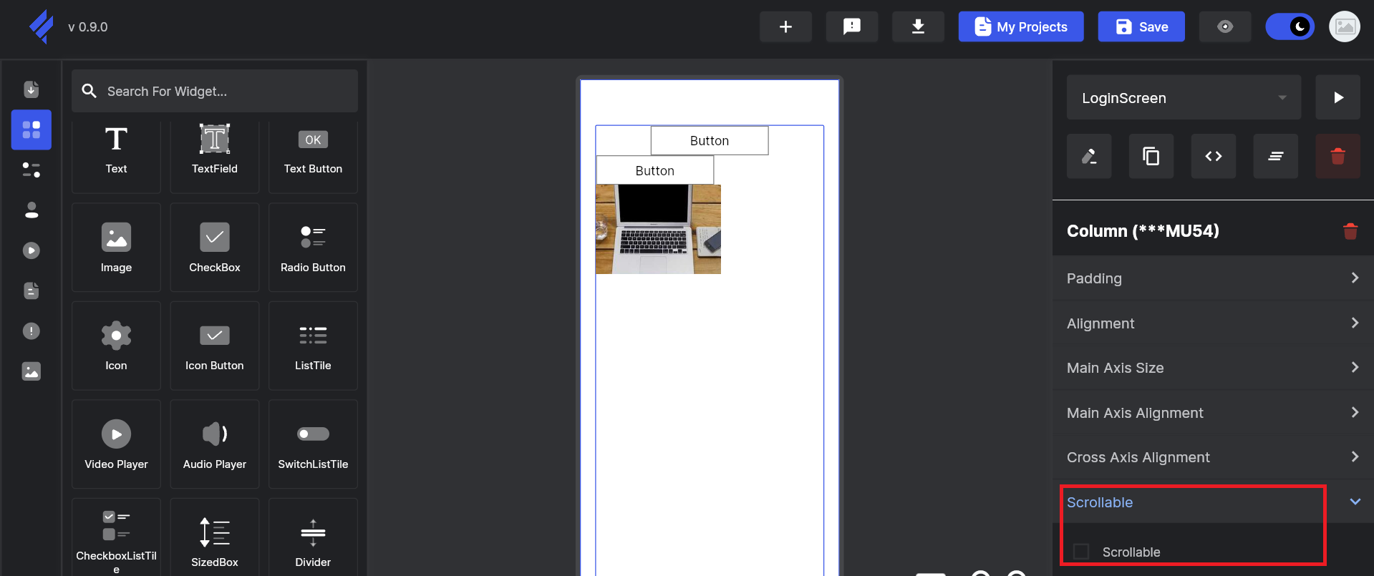
Task: Delete Column widget via red trash icon
Action: tap(1350, 231)
